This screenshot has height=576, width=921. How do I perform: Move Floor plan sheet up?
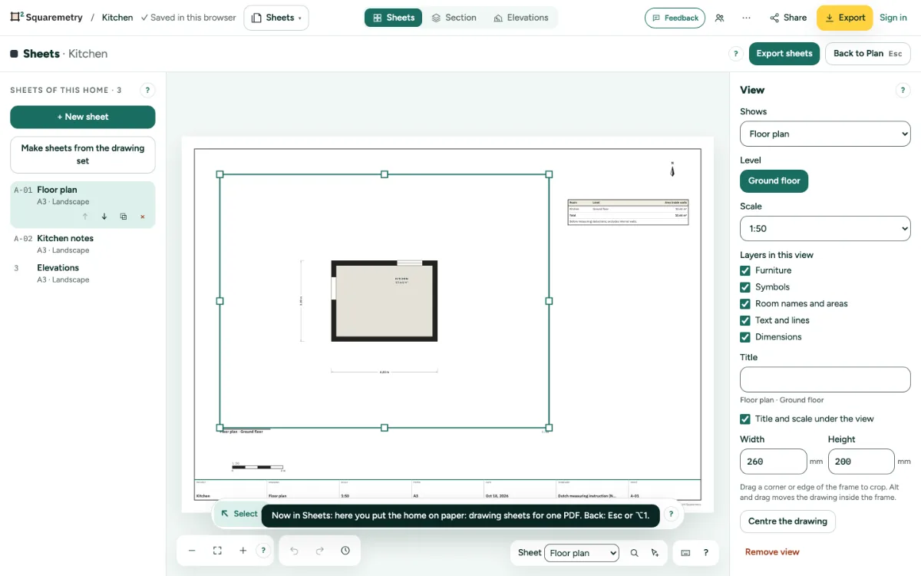tap(85, 217)
